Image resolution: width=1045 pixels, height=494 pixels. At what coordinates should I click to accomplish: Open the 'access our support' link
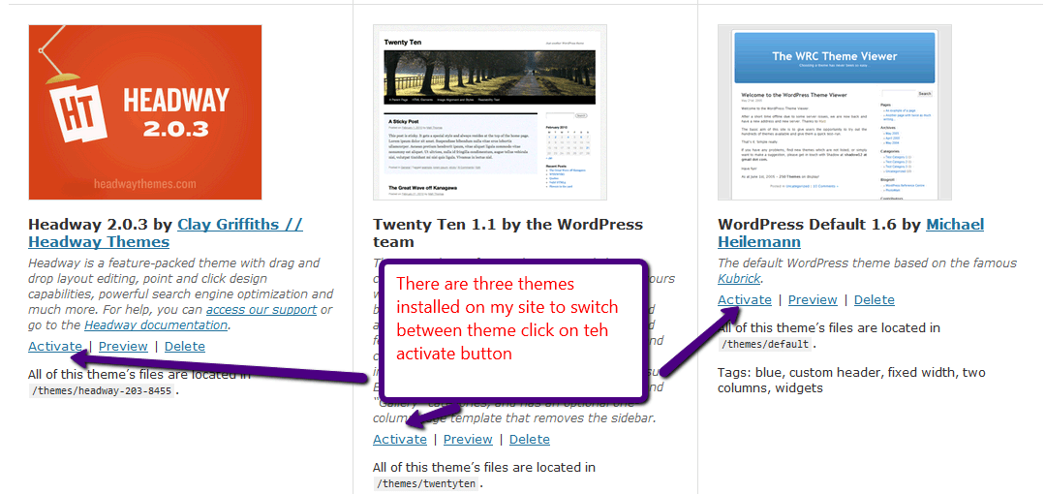point(261,309)
